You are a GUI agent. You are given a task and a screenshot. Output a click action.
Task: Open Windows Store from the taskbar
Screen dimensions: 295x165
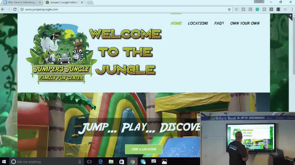[x=122, y=162]
